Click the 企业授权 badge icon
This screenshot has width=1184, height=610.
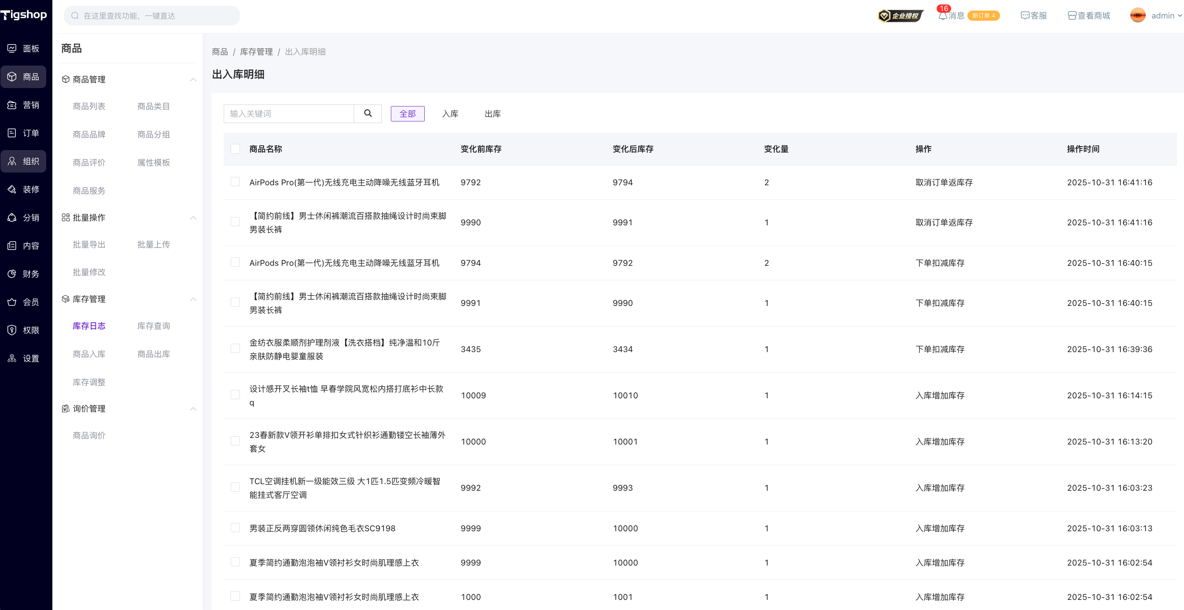[900, 16]
